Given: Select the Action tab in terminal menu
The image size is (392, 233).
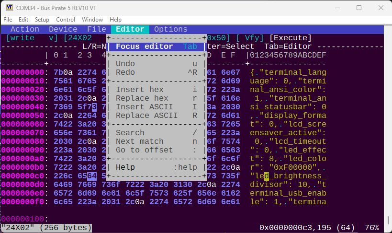Looking at the screenshot, I should [24, 29].
